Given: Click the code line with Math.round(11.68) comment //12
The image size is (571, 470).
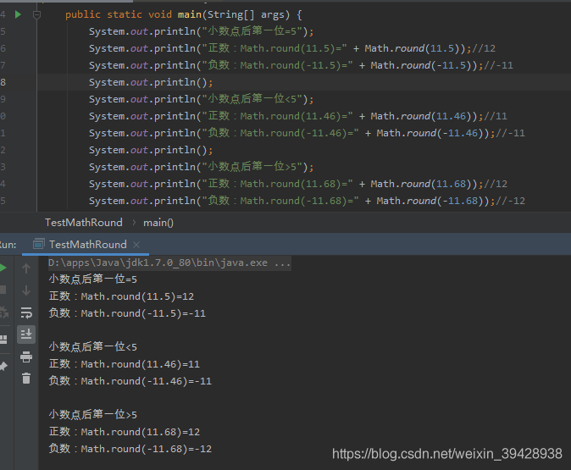Looking at the screenshot, I should pos(298,184).
